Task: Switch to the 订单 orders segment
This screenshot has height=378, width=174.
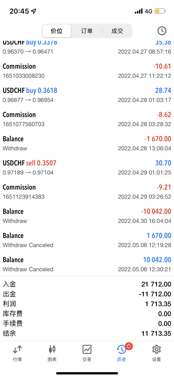Action: coord(87,31)
